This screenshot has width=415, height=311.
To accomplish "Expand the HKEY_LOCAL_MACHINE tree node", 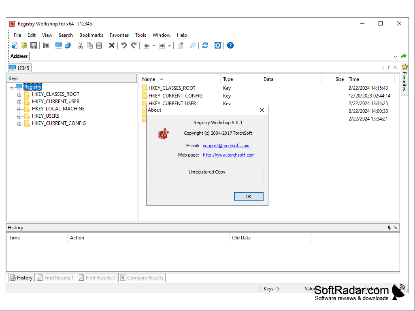I will click(19, 109).
